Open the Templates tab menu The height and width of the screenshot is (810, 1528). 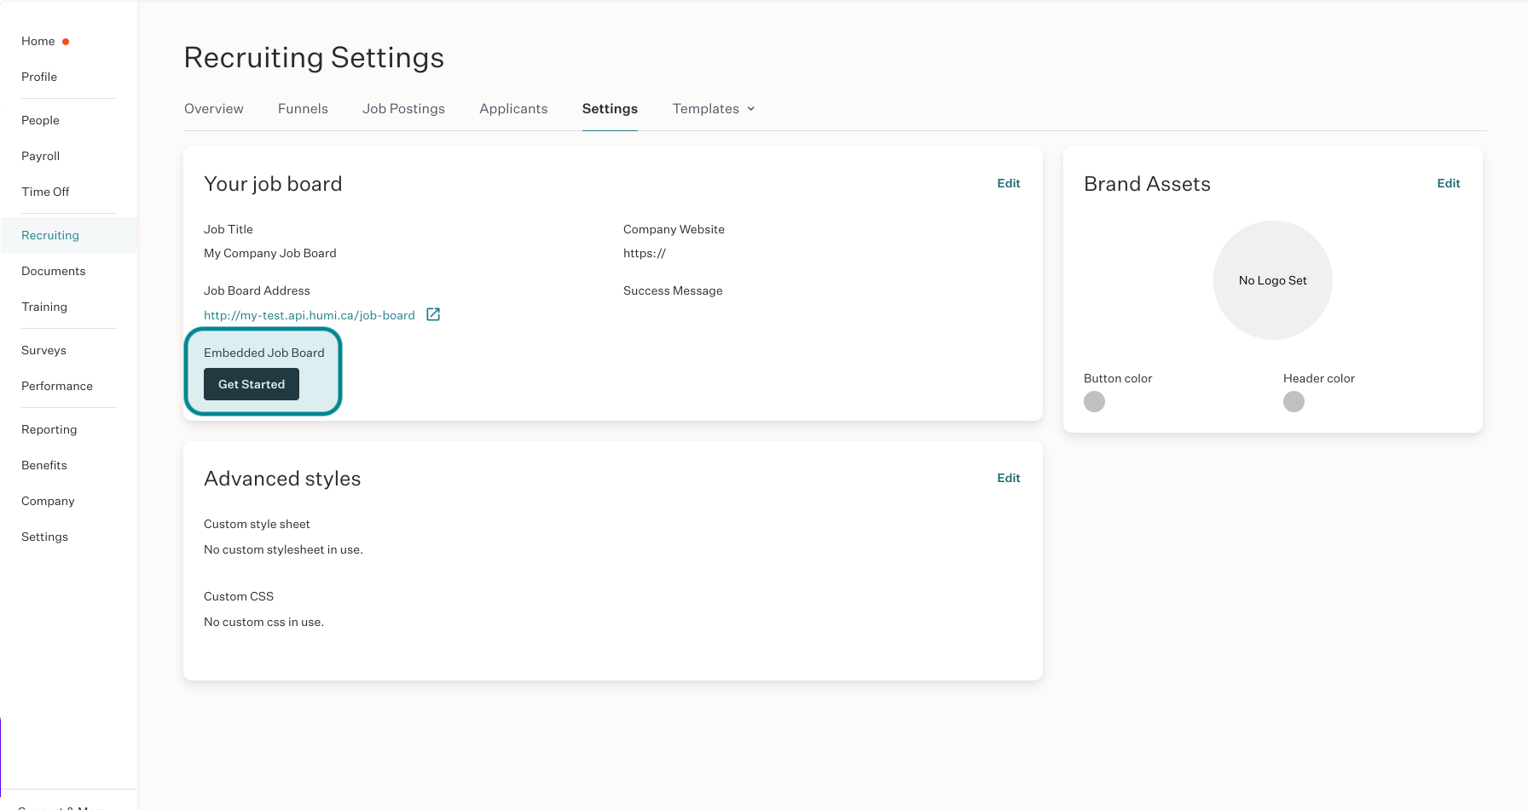[714, 109]
